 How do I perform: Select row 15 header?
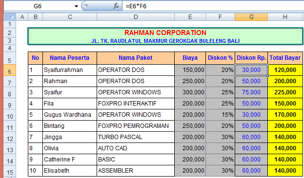(x=10, y=171)
